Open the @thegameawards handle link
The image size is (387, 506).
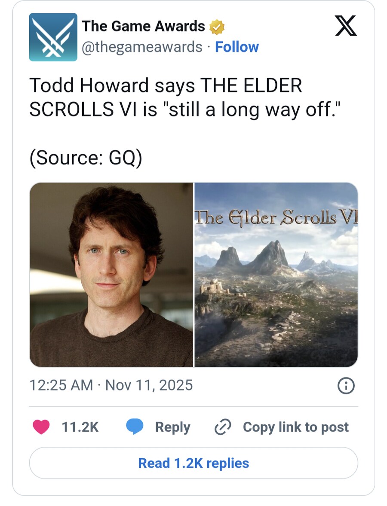pos(142,47)
